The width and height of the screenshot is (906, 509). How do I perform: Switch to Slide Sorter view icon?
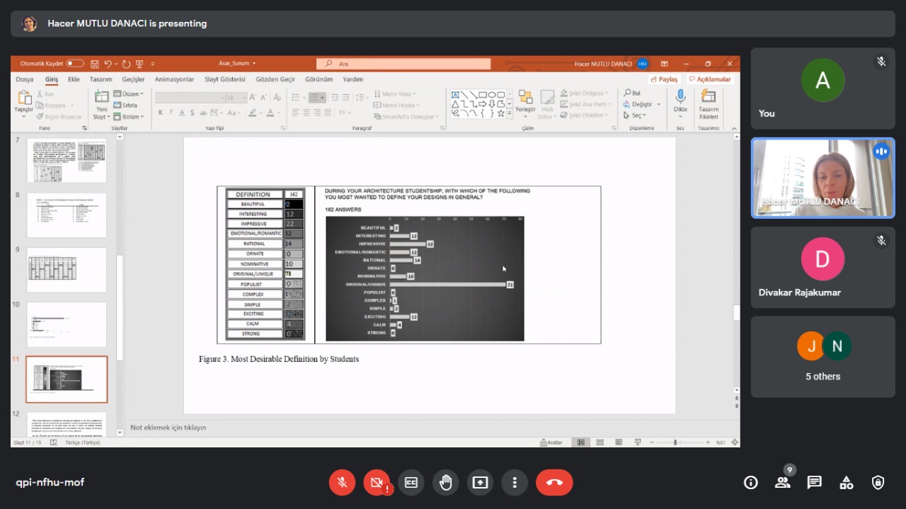point(600,442)
